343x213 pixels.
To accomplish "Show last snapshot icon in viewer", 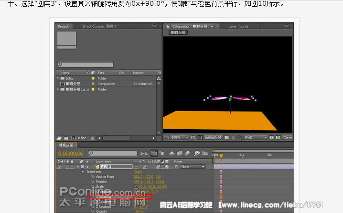I will pyautogui.click(x=233, y=138).
